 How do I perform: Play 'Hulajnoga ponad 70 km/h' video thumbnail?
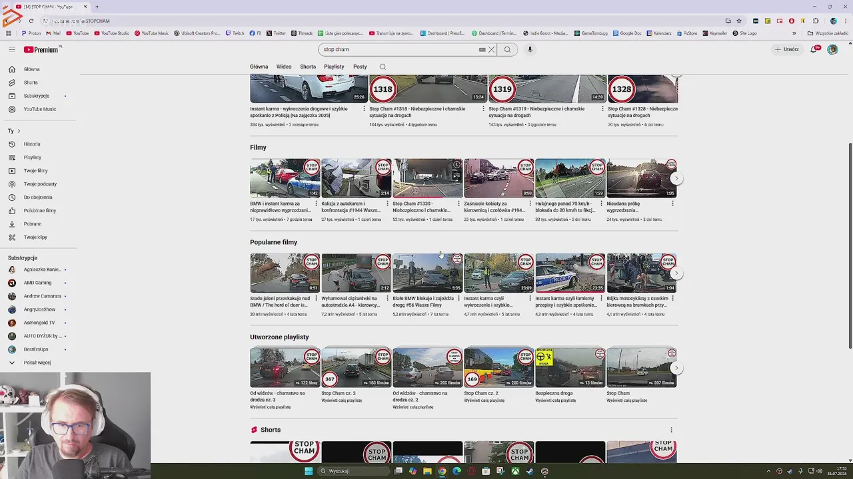tap(570, 178)
